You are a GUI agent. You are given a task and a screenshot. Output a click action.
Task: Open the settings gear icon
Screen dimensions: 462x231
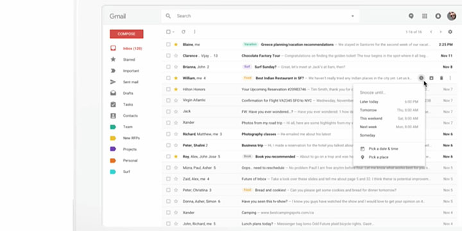point(450,32)
